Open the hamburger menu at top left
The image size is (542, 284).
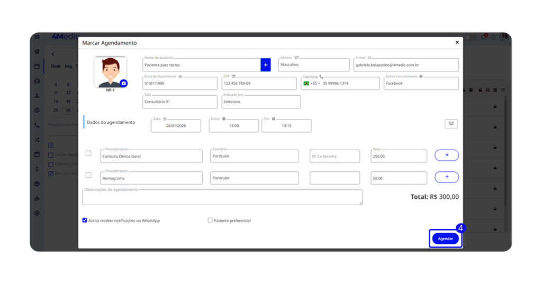tap(37, 37)
